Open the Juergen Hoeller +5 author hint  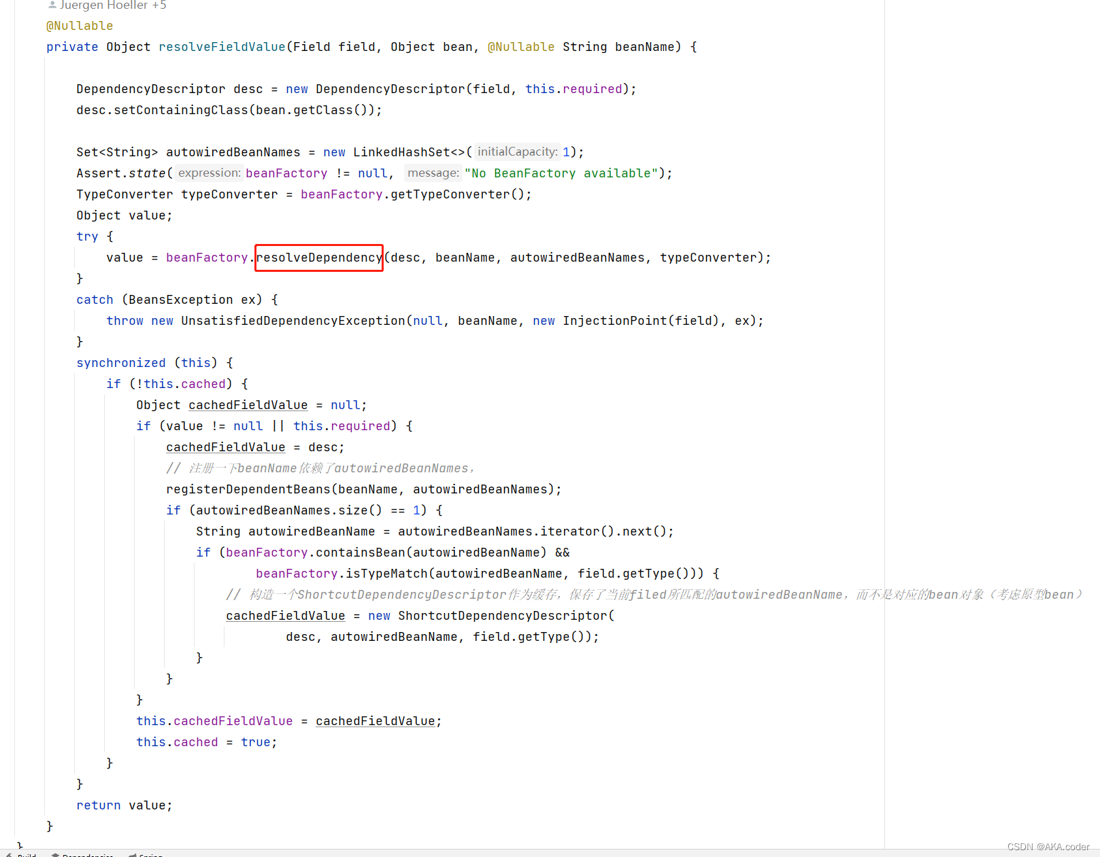click(x=113, y=5)
